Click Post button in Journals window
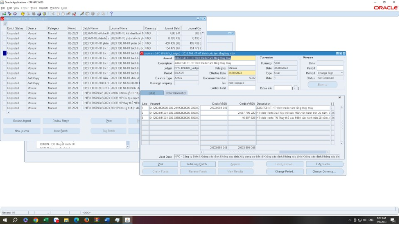Viewport: 400px width, 225px height. point(160,164)
